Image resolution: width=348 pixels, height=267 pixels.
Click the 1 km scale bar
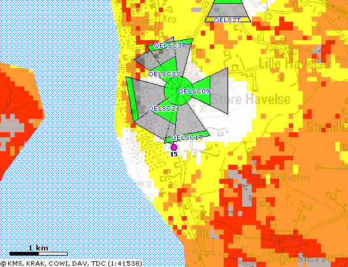pyautogui.click(x=38, y=254)
